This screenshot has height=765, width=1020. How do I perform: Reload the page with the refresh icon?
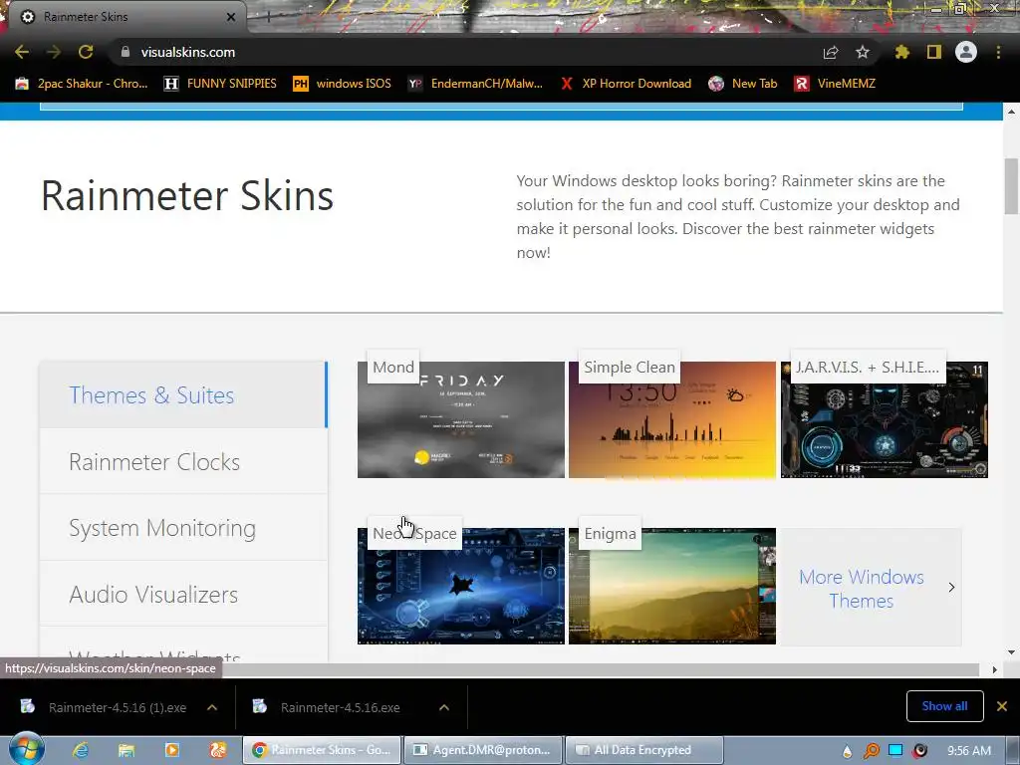tap(86, 52)
